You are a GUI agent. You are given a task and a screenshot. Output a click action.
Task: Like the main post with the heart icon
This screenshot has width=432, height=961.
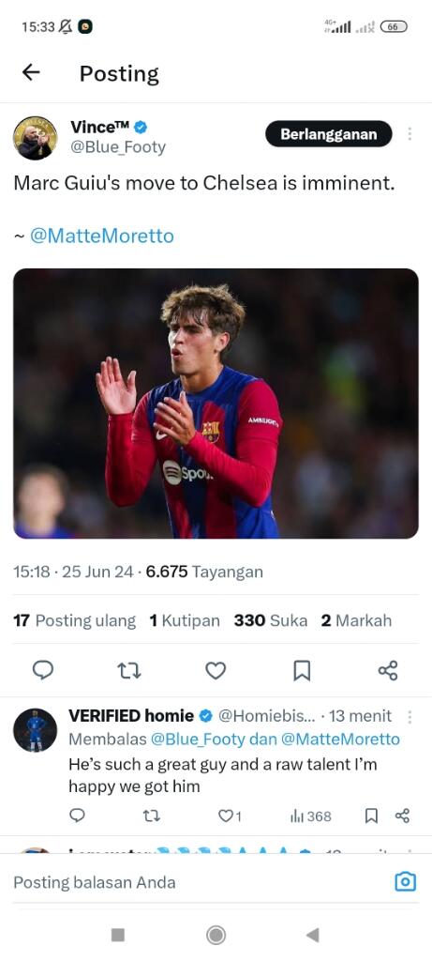tap(216, 670)
